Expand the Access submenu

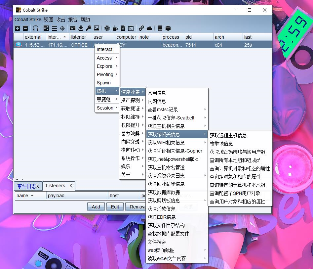coord(107,58)
